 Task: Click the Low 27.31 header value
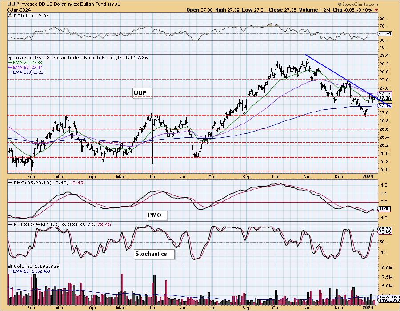pos(254,10)
